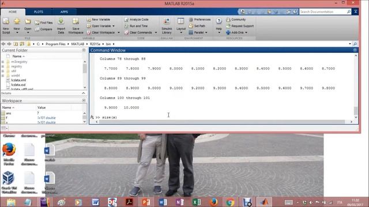Screen dimensions: 369x207
Task: Click MATLAB icon in taskbar
Action: [264, 202]
